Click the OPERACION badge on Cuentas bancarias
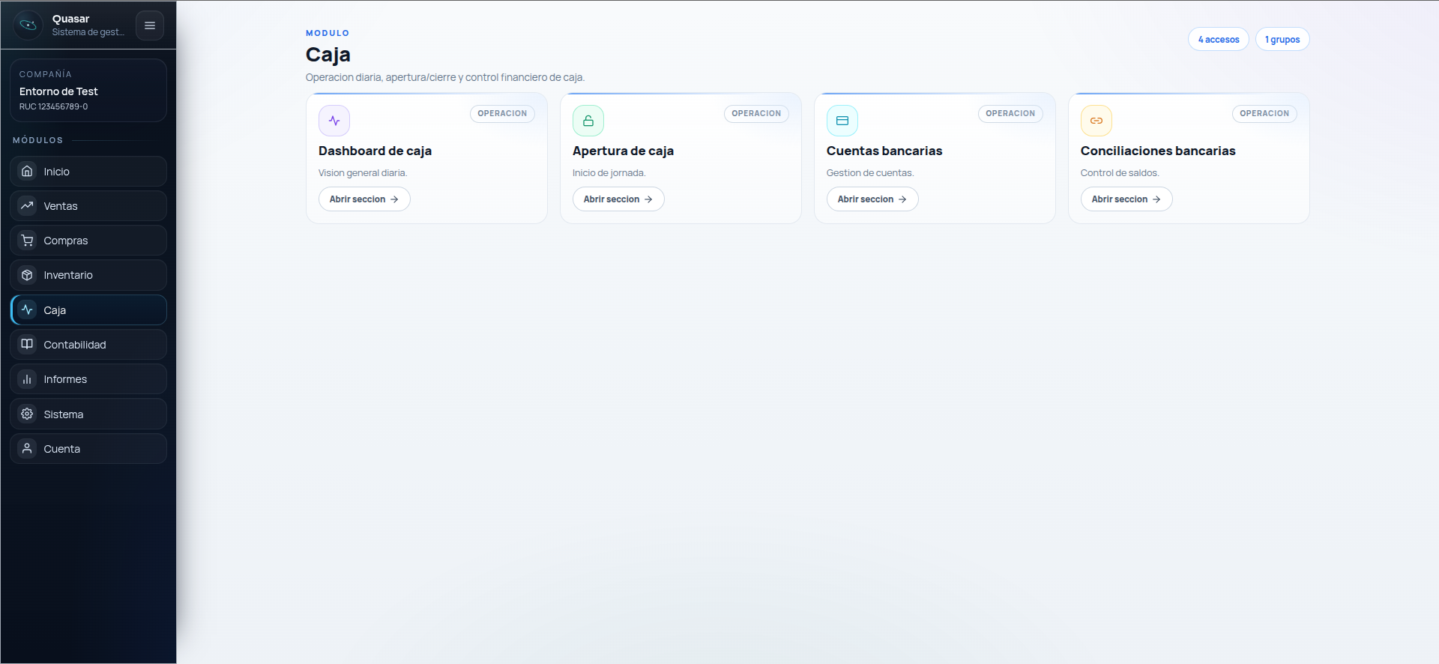This screenshot has height=664, width=1439. 1010,114
